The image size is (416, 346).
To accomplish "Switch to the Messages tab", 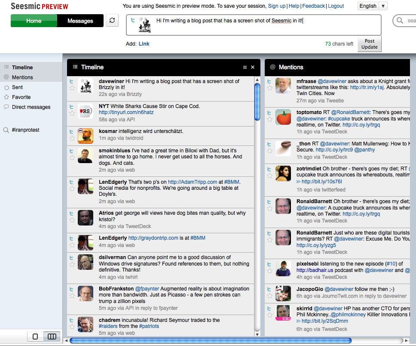I will [80, 21].
